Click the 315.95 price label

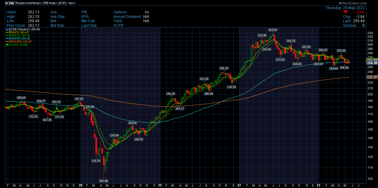(262, 36)
